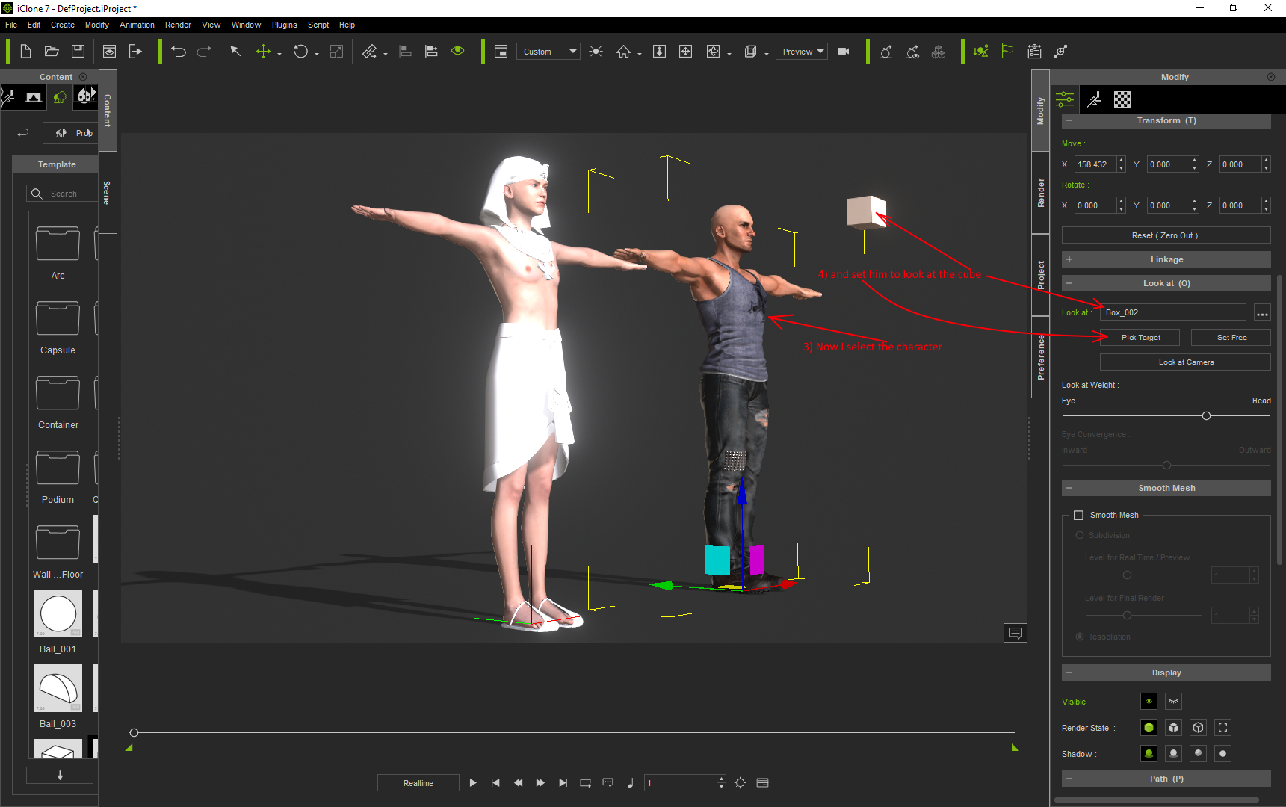Image resolution: width=1286 pixels, height=807 pixels.
Task: Click the camera record icon beside Preview
Action: (x=844, y=52)
